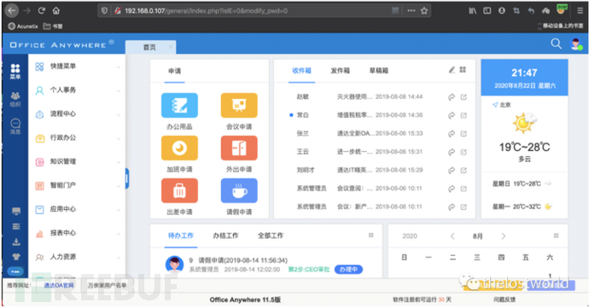Switch to the 办结工作 tab
The height and width of the screenshot is (308, 589).
click(x=225, y=235)
